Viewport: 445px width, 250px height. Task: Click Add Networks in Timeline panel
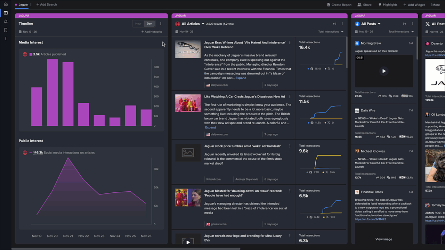coord(152,32)
